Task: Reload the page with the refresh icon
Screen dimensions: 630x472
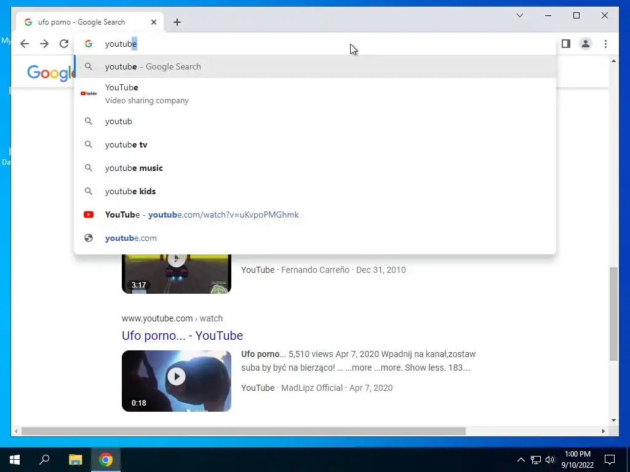Action: tap(64, 44)
